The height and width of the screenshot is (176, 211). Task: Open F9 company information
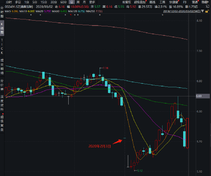[x=185, y=2]
